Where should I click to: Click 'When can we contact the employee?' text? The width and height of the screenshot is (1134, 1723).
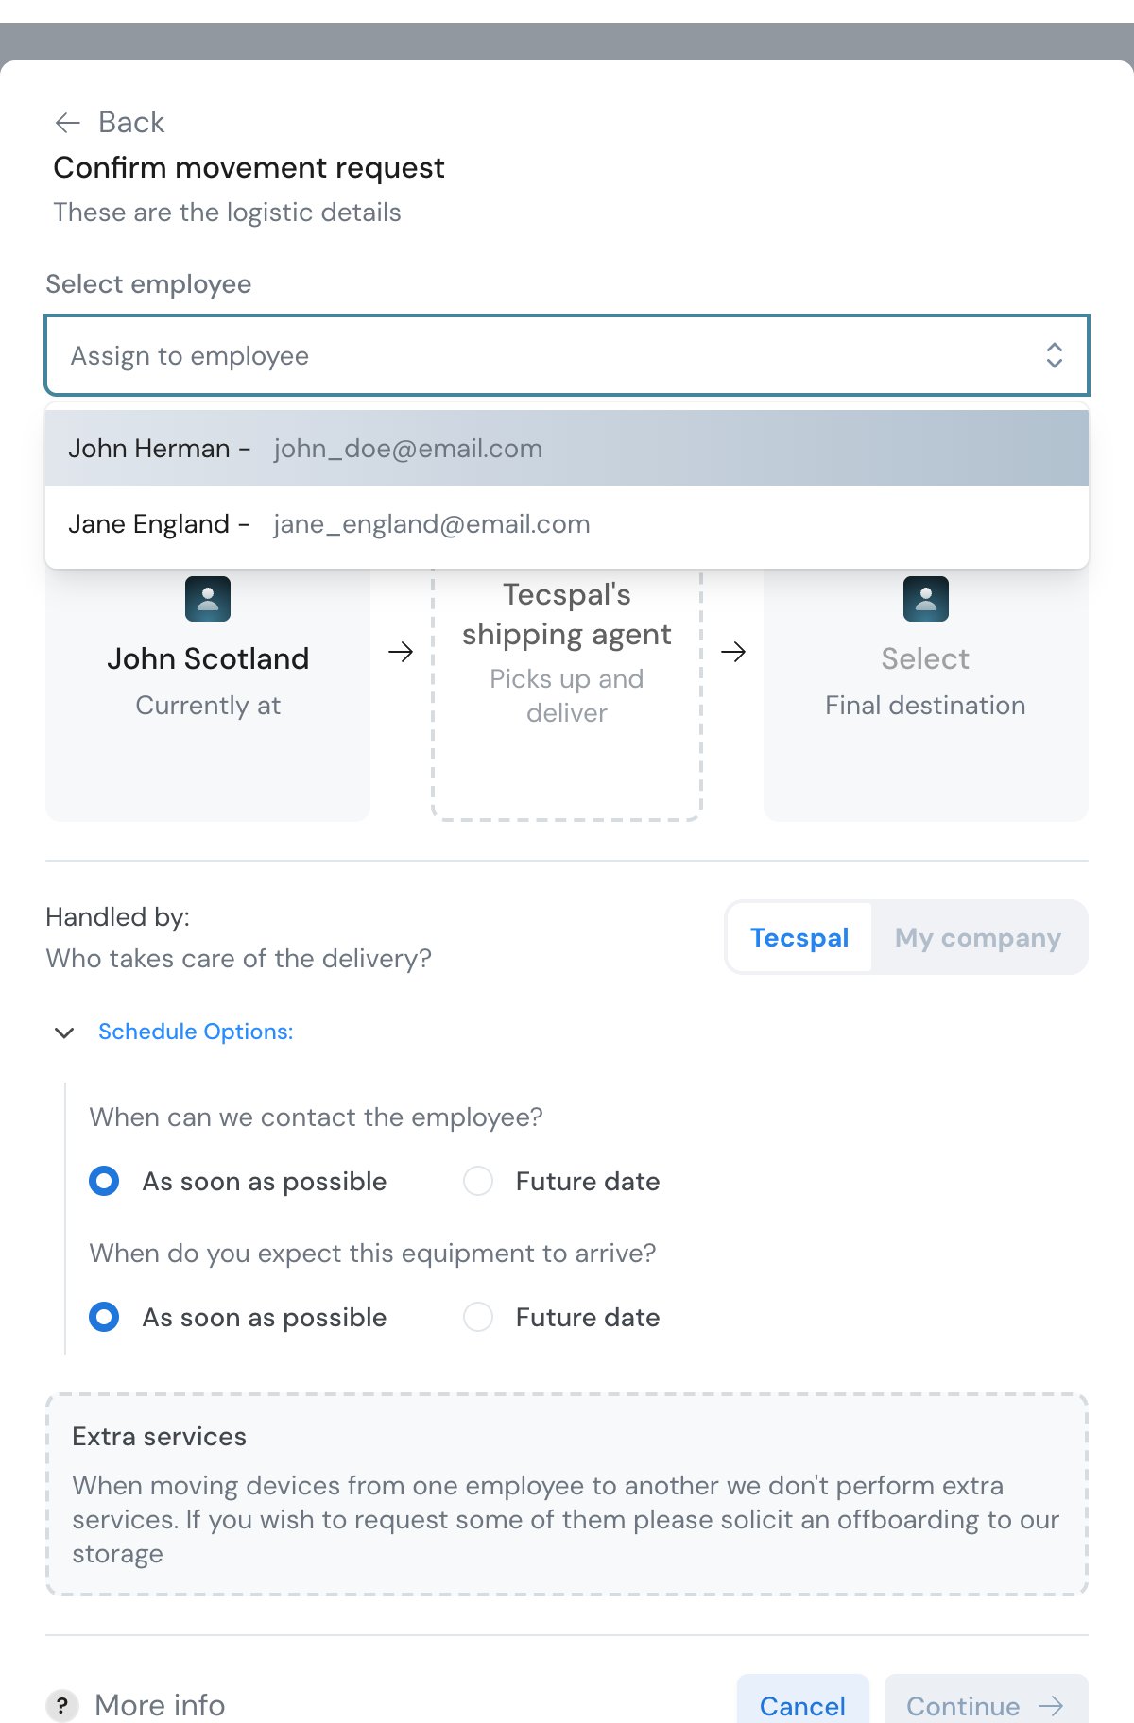coord(316,1117)
